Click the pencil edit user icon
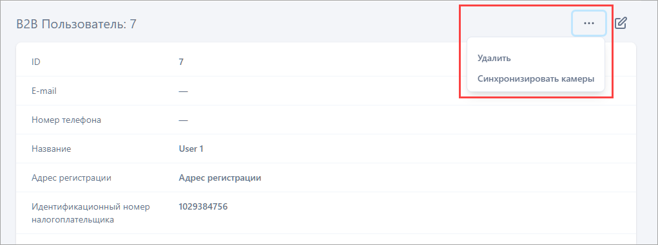The width and height of the screenshot is (658, 245). [x=621, y=23]
